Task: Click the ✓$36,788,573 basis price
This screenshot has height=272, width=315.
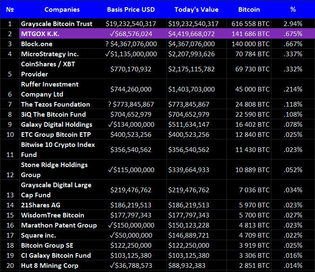Action: (131, 265)
